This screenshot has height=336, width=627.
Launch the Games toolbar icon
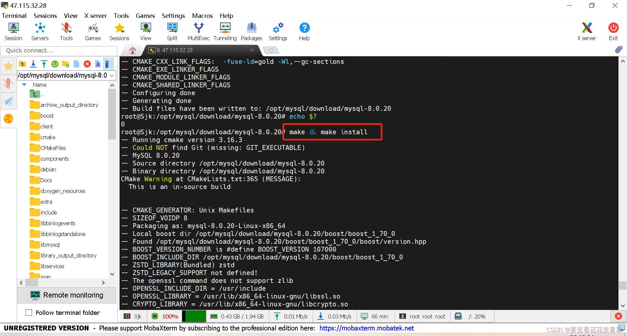(x=93, y=32)
